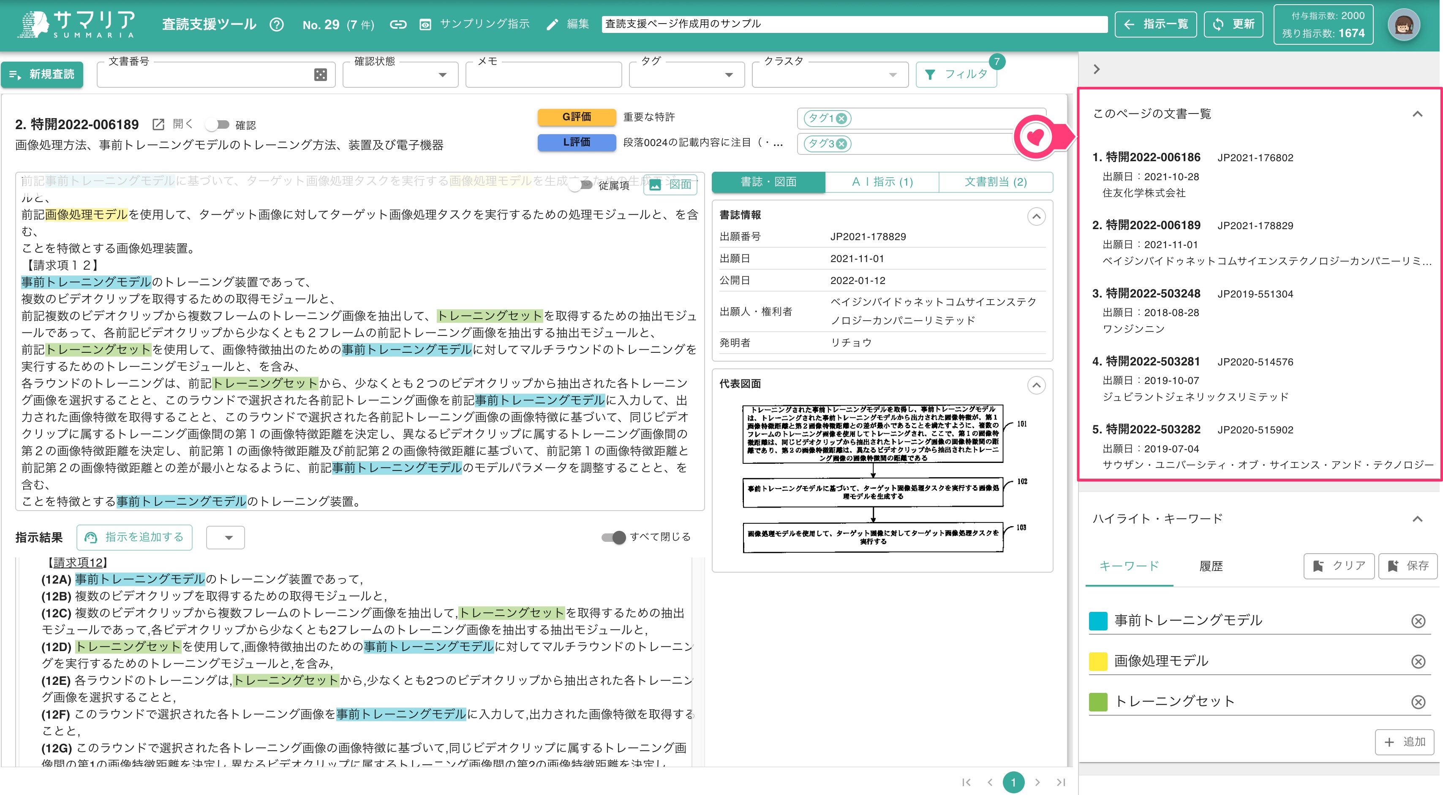Click the random dice icon in 文書番号 field
Screen dimensions: 1443x795
[x=321, y=74]
